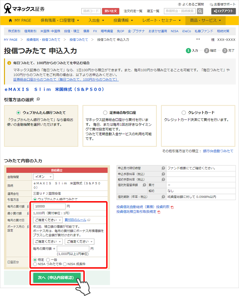This screenshot has width=239, height=296.
Task: Open おまかせ運用 sub-navigation item
Action: [158, 31]
